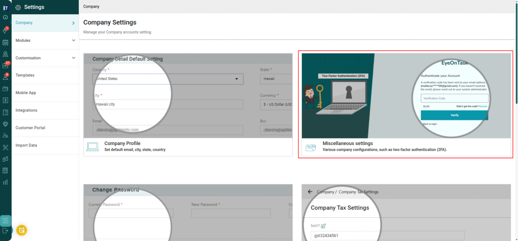Image resolution: width=518 pixels, height=241 pixels.
Task: Open the calculator icon in sidebar
Action: click(x=5, y=170)
